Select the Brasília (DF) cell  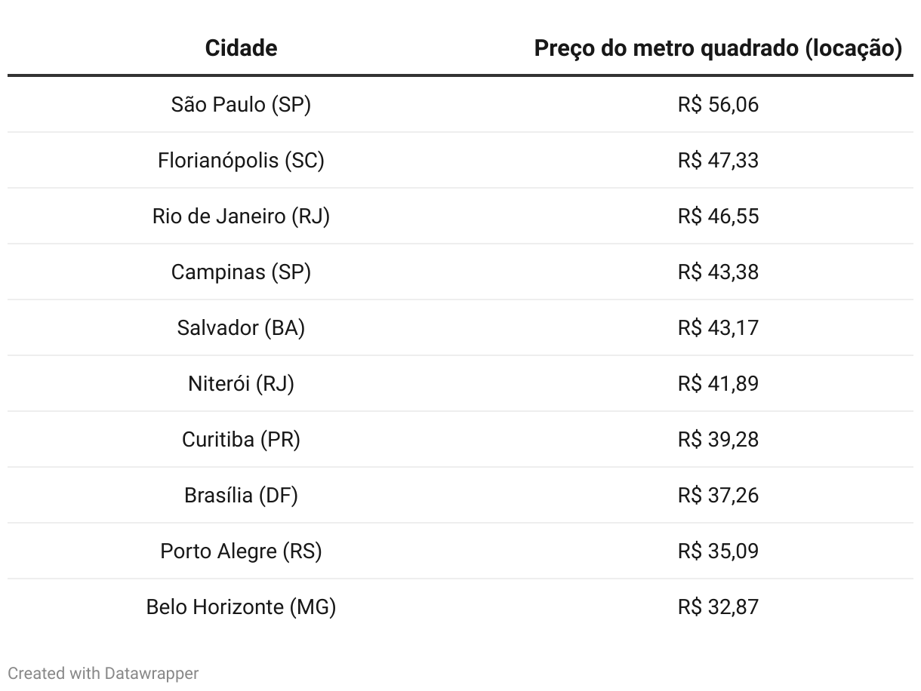241,495
